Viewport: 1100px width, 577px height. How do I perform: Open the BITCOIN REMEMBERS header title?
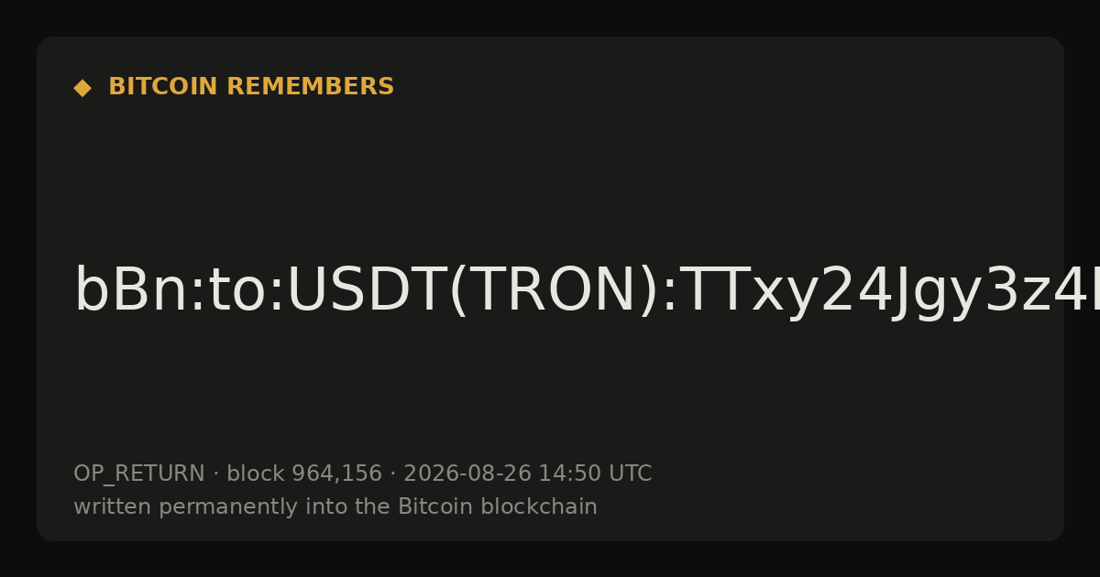click(251, 87)
